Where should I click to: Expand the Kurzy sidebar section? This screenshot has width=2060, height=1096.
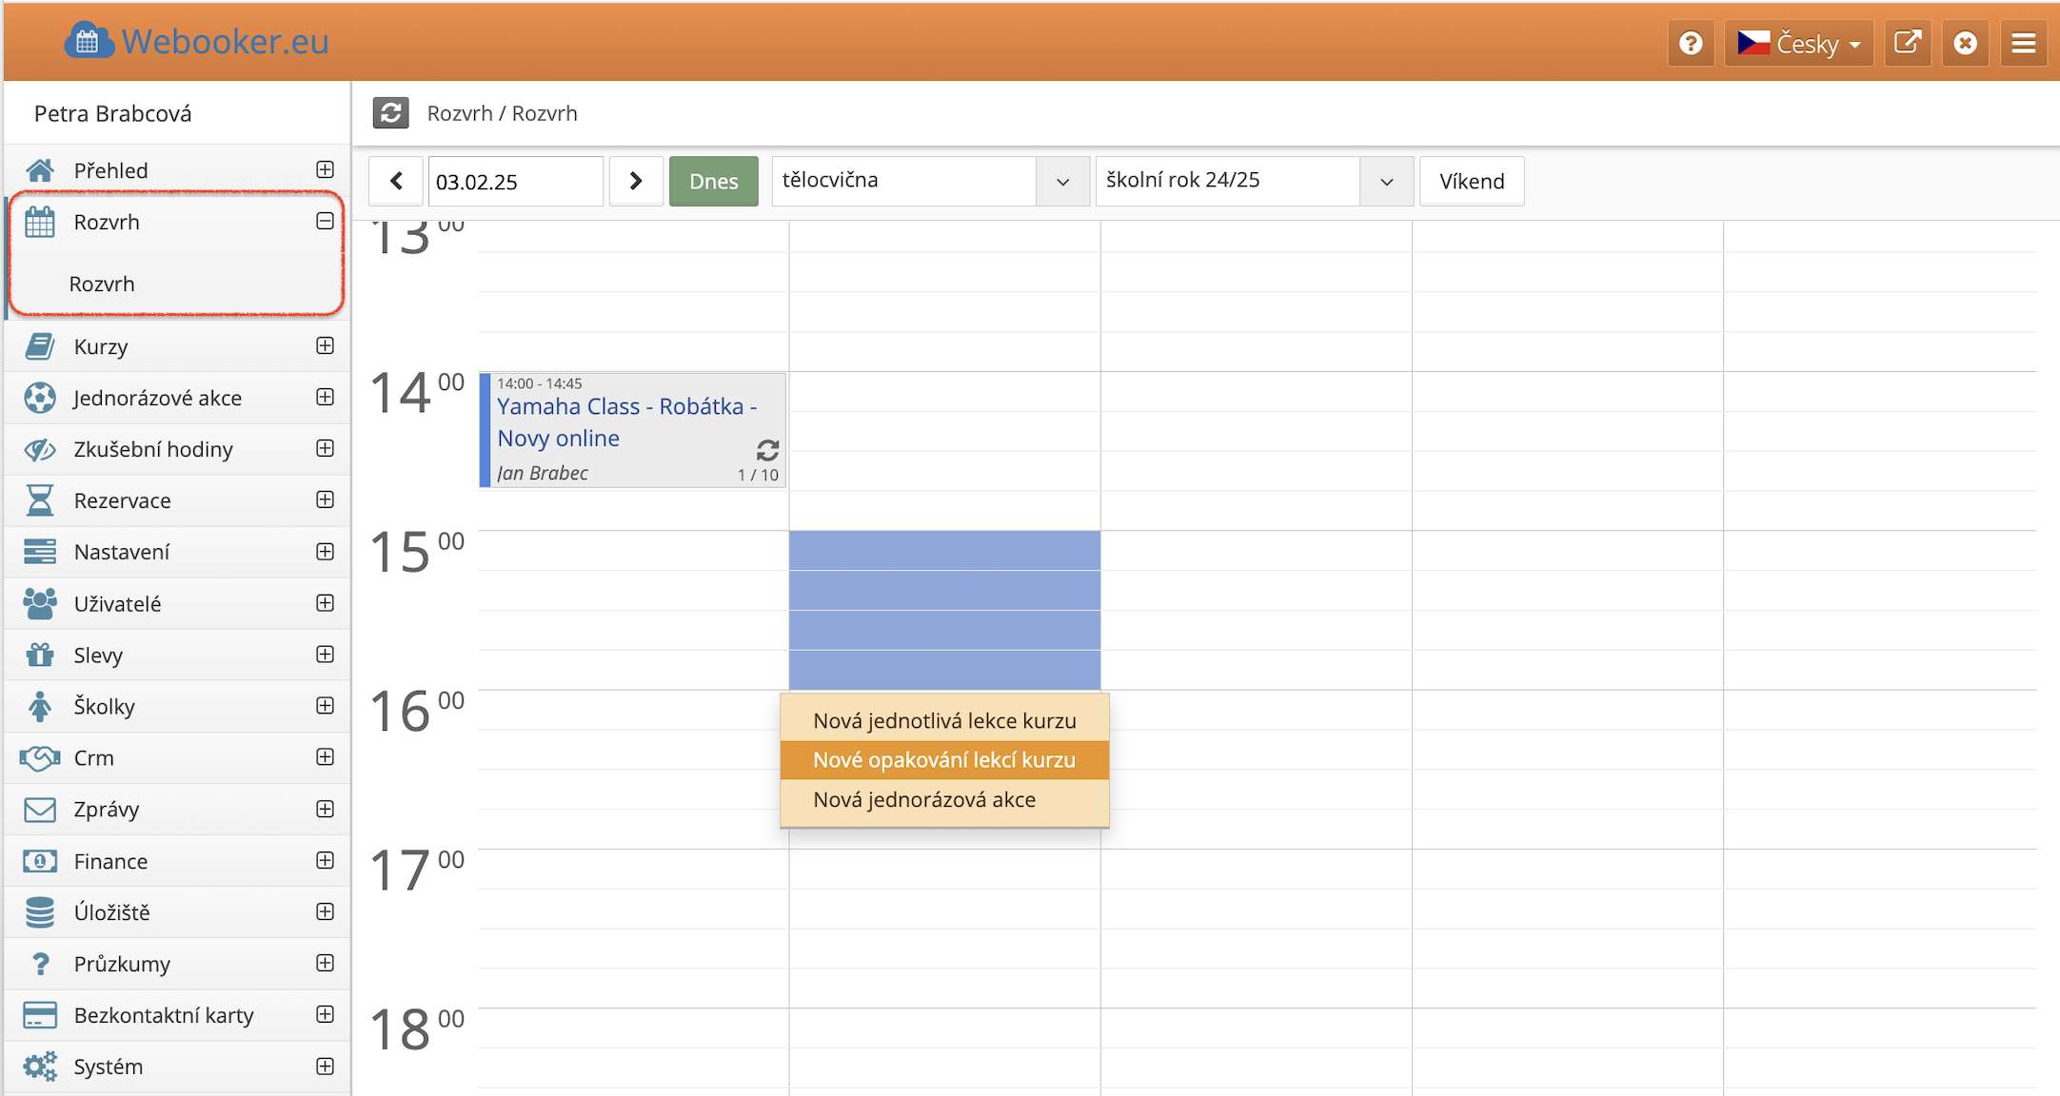(x=325, y=346)
